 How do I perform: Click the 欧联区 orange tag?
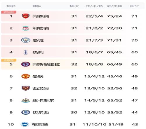click(9, 60)
